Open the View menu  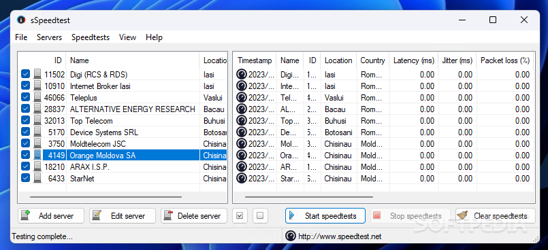point(127,37)
